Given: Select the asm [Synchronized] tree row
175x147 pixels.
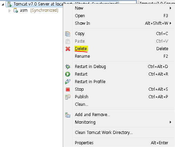Looking at the screenshot, I should click(36, 10).
